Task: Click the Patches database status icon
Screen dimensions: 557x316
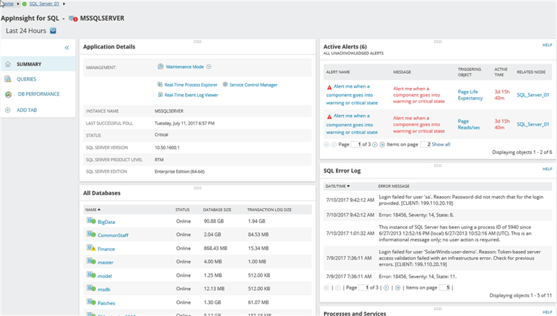Action: click(x=92, y=302)
